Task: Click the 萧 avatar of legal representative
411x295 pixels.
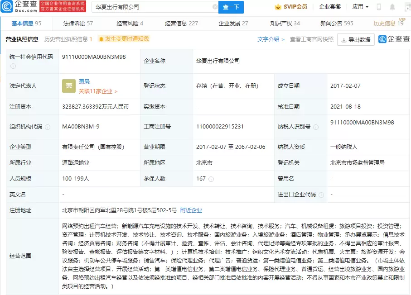Action: [69, 86]
